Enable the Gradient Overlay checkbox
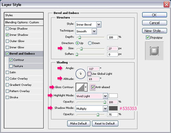The image size is (171, 133). click(7, 85)
